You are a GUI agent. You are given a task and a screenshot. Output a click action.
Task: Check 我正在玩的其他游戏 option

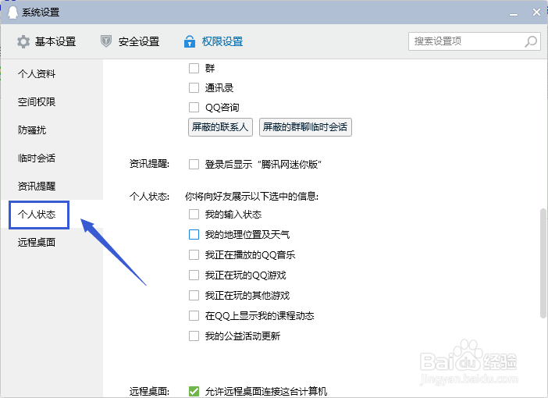194,295
